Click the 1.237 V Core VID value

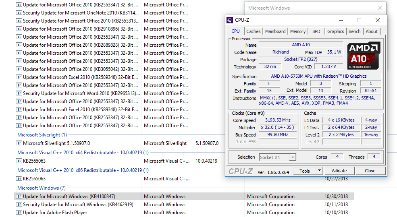[328, 66]
